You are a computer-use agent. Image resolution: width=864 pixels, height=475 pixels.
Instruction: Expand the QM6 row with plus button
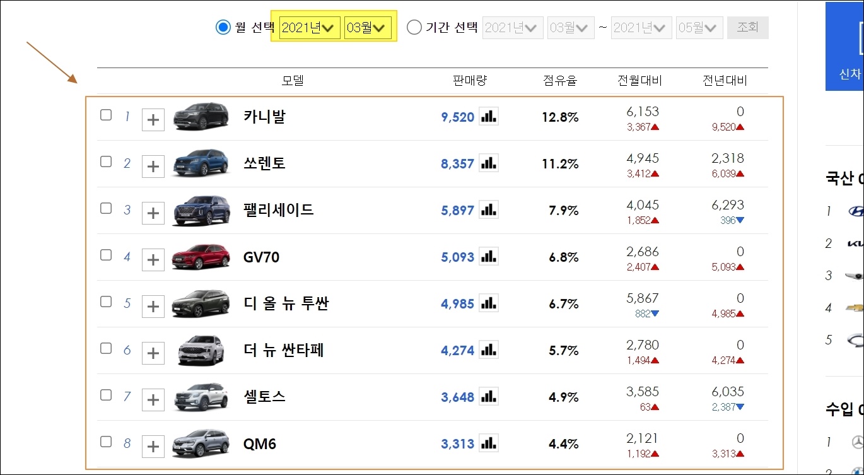click(153, 446)
